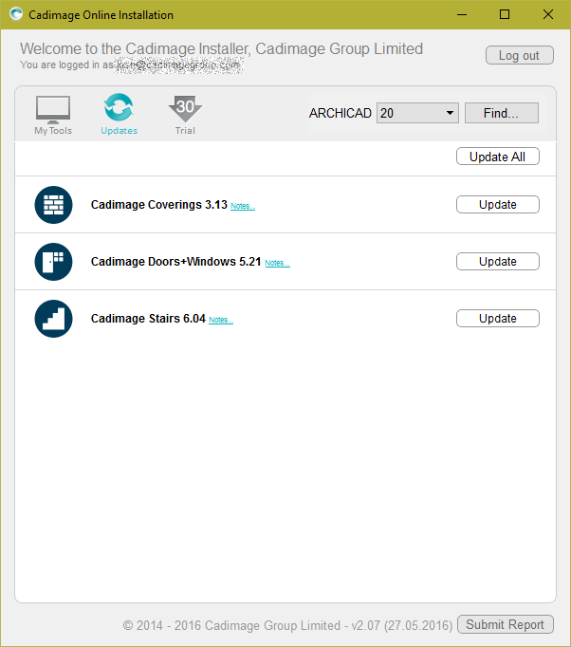Click the Submit Report button

coord(505,624)
